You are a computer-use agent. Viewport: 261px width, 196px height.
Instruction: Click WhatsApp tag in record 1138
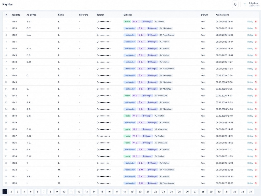point(161,129)
